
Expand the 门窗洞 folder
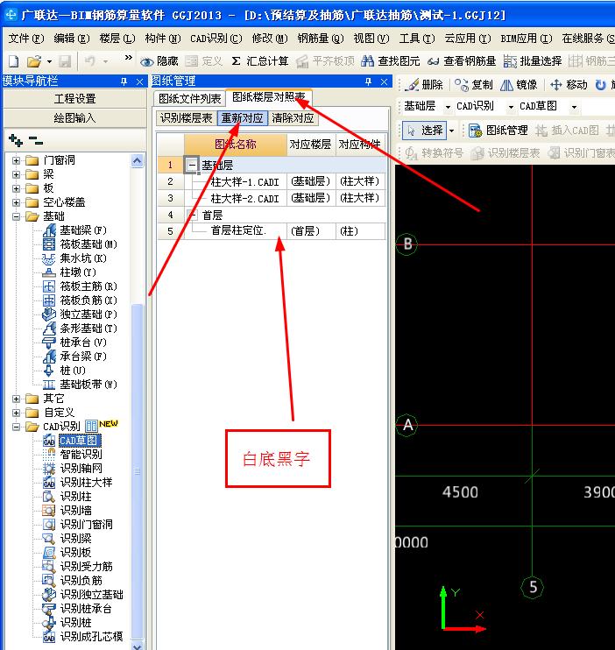click(16, 160)
